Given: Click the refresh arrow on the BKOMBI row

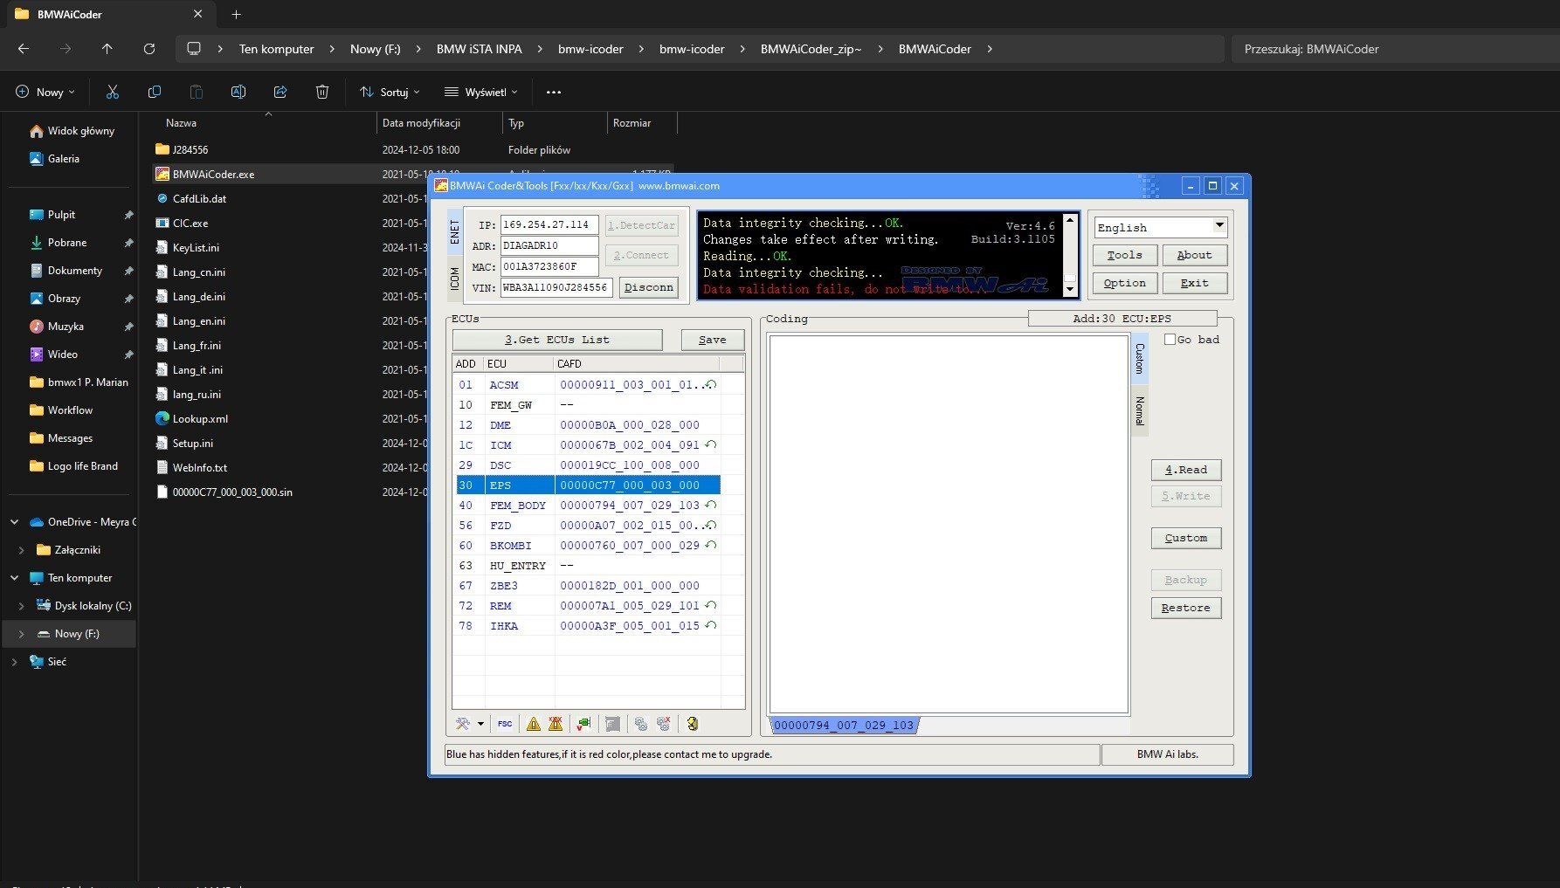Looking at the screenshot, I should (711, 545).
